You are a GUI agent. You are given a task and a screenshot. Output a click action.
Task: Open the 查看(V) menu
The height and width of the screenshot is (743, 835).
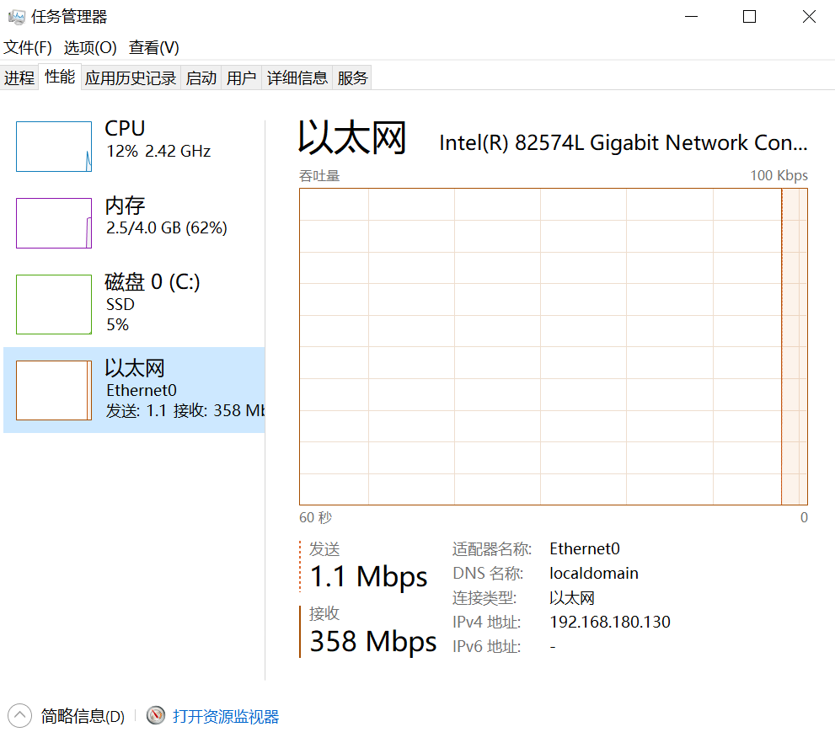(153, 47)
